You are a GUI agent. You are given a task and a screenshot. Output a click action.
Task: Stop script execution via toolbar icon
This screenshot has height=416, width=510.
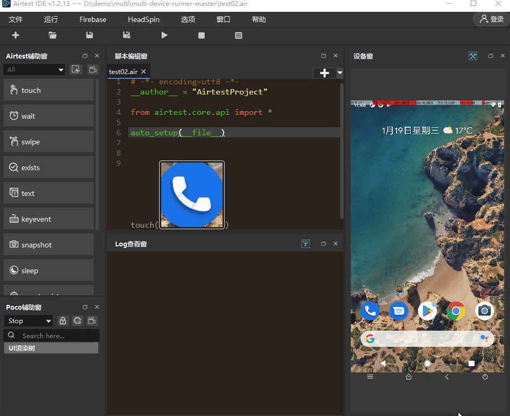click(x=201, y=35)
